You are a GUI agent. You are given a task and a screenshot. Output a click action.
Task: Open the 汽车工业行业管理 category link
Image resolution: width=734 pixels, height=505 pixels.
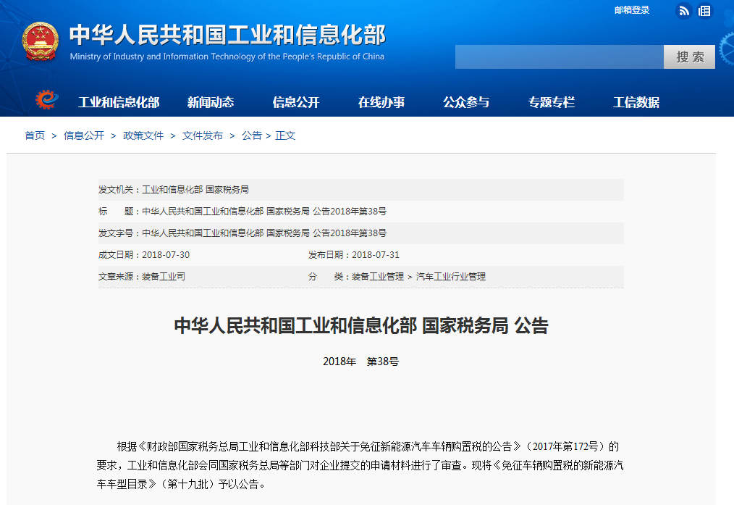[451, 277]
